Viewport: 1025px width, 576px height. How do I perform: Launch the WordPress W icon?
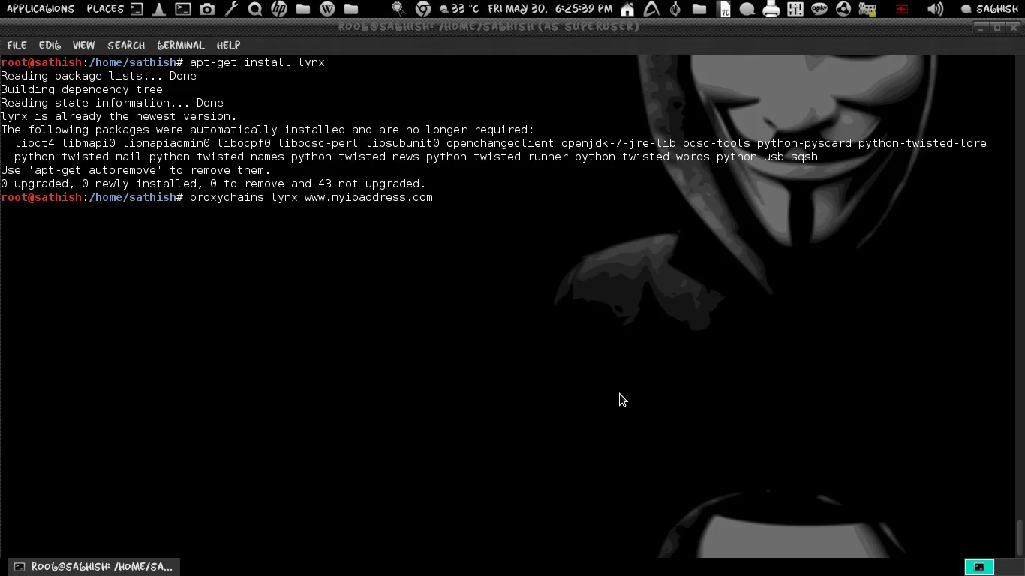pos(327,9)
